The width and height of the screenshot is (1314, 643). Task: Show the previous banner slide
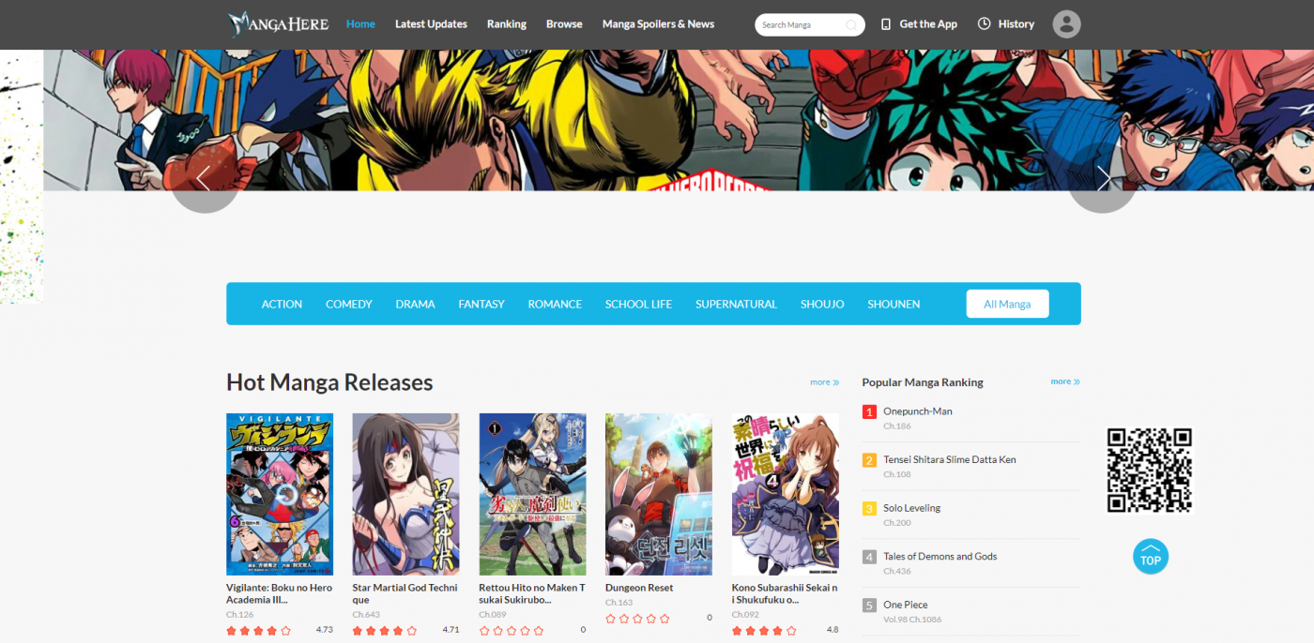[204, 178]
